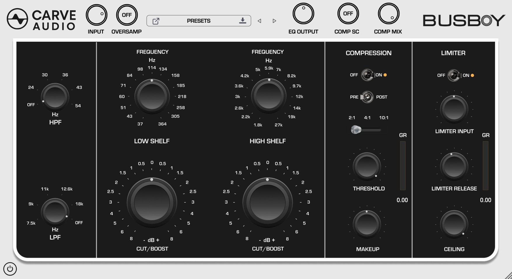The width and height of the screenshot is (512, 279).
Task: Switch the LIMITER from OFF to ON
Action: click(454, 75)
